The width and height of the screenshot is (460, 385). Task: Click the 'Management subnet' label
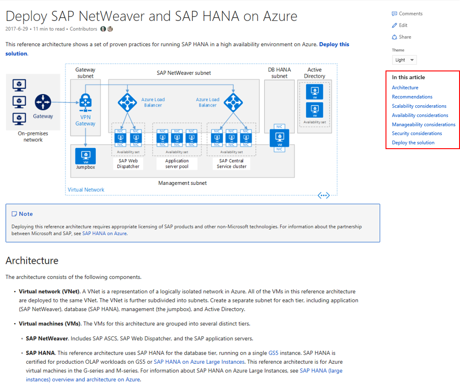pyautogui.click(x=182, y=183)
